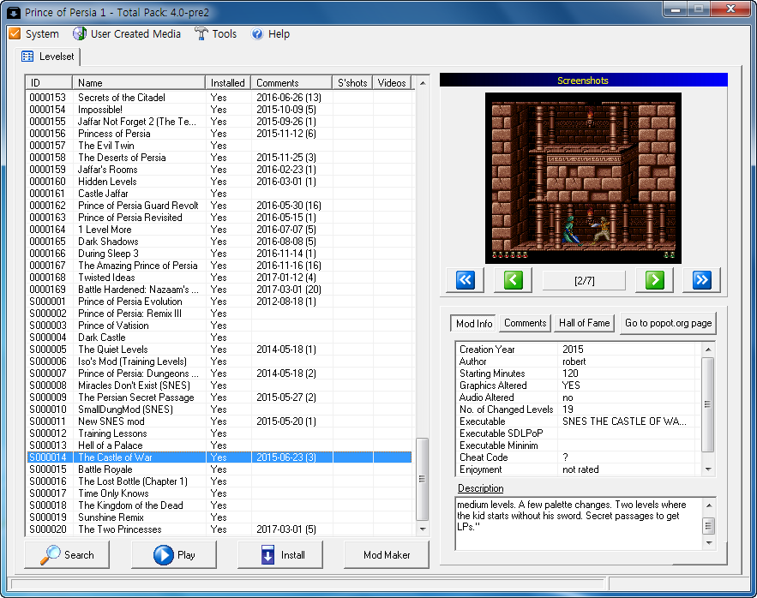Click the Mod Info table scroll up arrow
This screenshot has height=598, width=757.
[708, 349]
